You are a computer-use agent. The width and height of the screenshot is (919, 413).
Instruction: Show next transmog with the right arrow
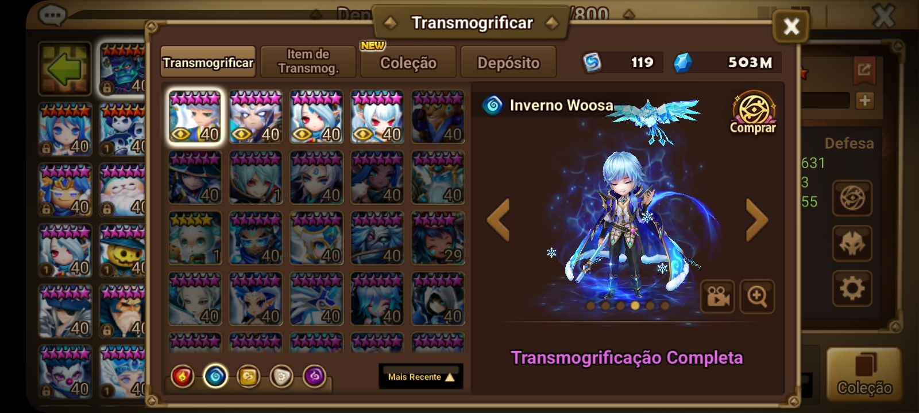757,220
